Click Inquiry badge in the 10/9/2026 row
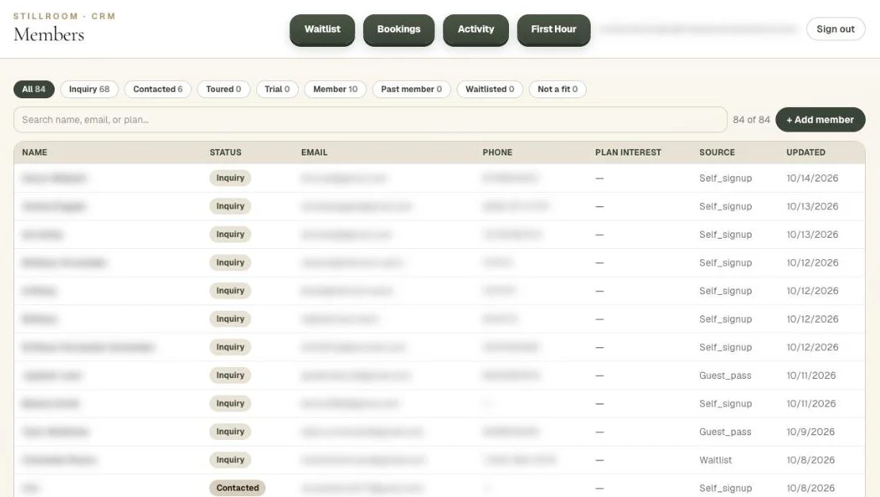The width and height of the screenshot is (880, 497). tap(230, 431)
